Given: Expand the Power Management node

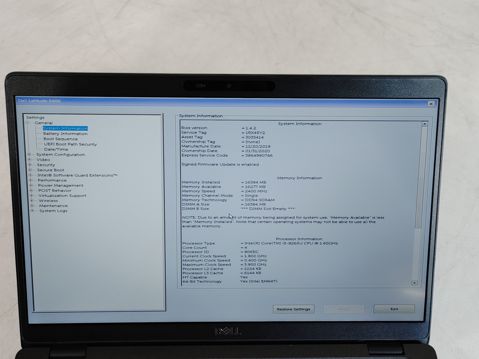Looking at the screenshot, I should click(x=31, y=185).
